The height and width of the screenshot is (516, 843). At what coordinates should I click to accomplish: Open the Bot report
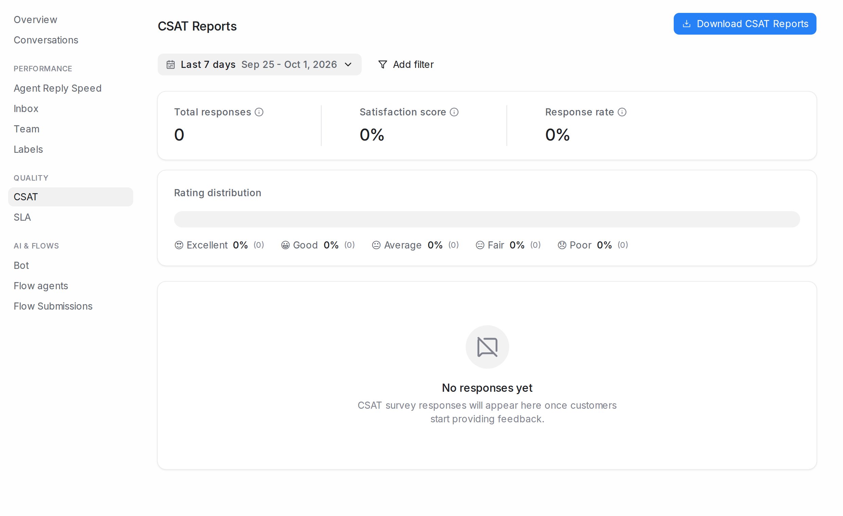pyautogui.click(x=21, y=265)
